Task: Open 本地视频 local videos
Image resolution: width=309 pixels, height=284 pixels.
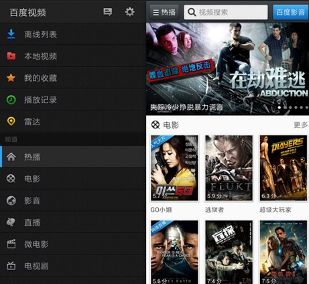Action: click(73, 56)
